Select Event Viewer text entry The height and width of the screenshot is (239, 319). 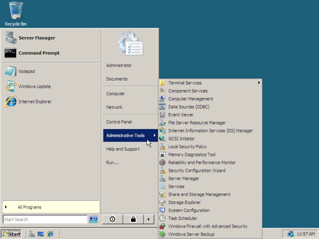click(181, 115)
